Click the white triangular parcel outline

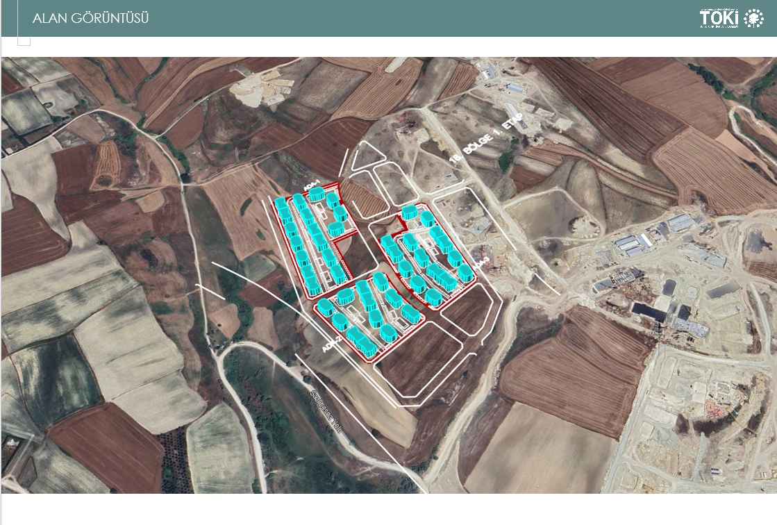pyautogui.click(x=368, y=156)
